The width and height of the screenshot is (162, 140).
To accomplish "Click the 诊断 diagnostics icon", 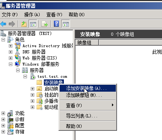I will coord(10,119).
